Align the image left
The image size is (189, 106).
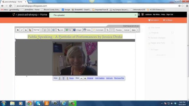click(x=60, y=78)
